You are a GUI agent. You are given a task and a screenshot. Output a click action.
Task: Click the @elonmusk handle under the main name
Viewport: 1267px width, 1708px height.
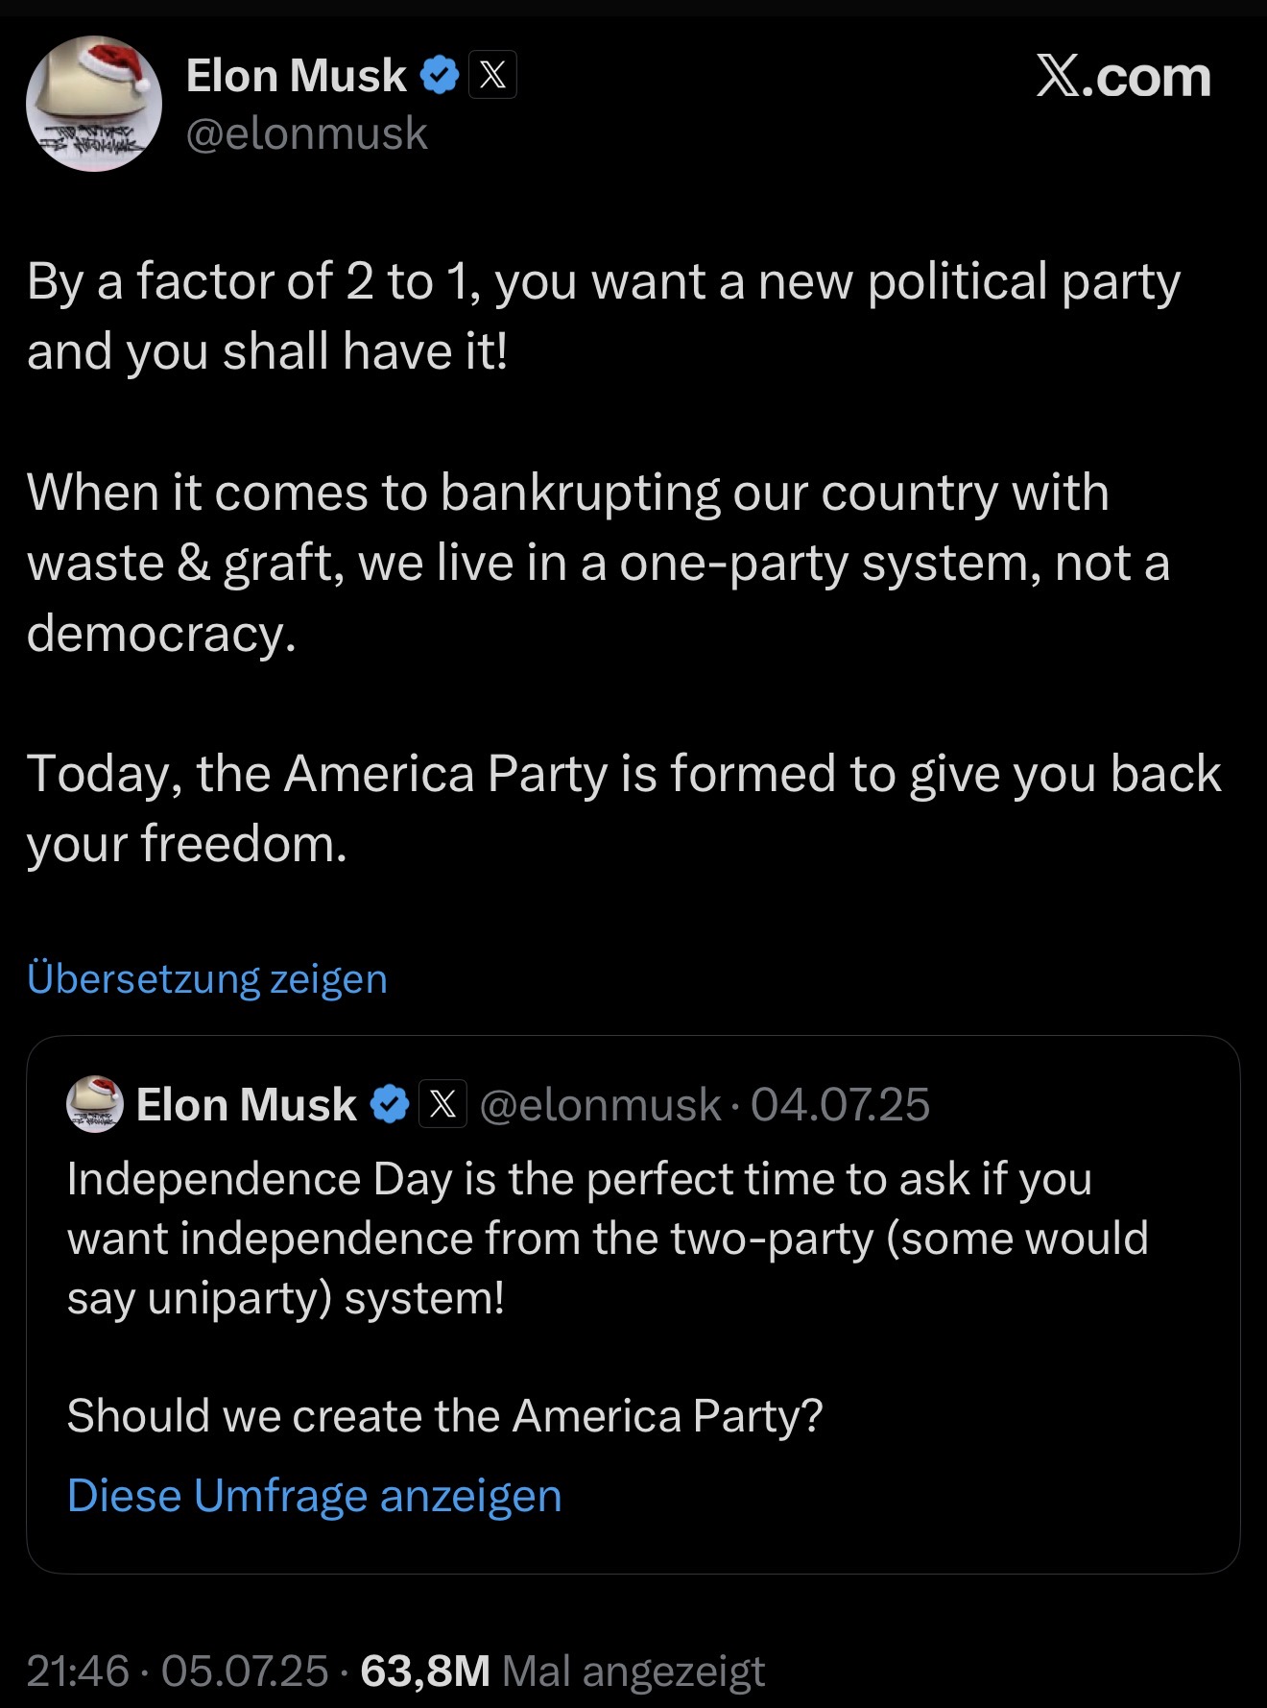click(306, 133)
